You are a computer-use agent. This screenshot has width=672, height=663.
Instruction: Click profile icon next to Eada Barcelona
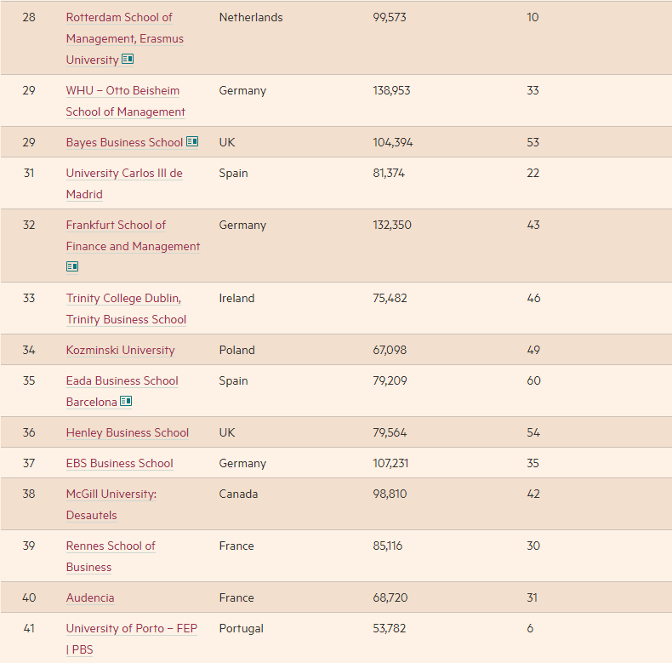coord(126,401)
